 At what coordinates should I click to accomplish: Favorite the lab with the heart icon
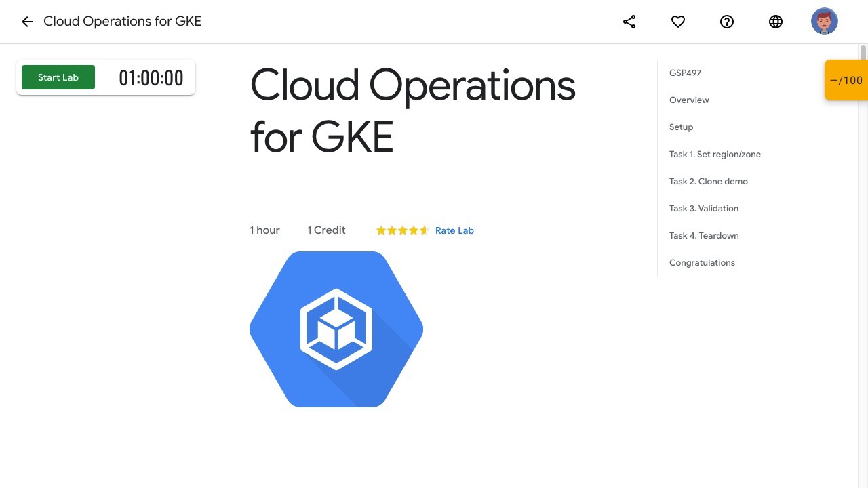click(x=678, y=22)
